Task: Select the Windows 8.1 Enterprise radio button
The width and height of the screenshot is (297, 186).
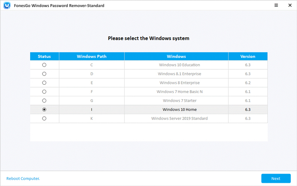Action: pyautogui.click(x=44, y=74)
